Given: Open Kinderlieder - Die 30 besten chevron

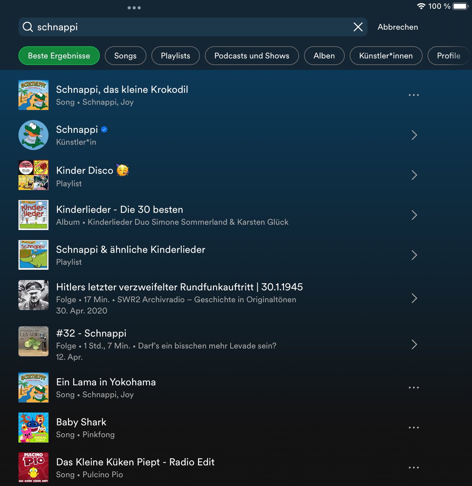Looking at the screenshot, I should point(414,215).
